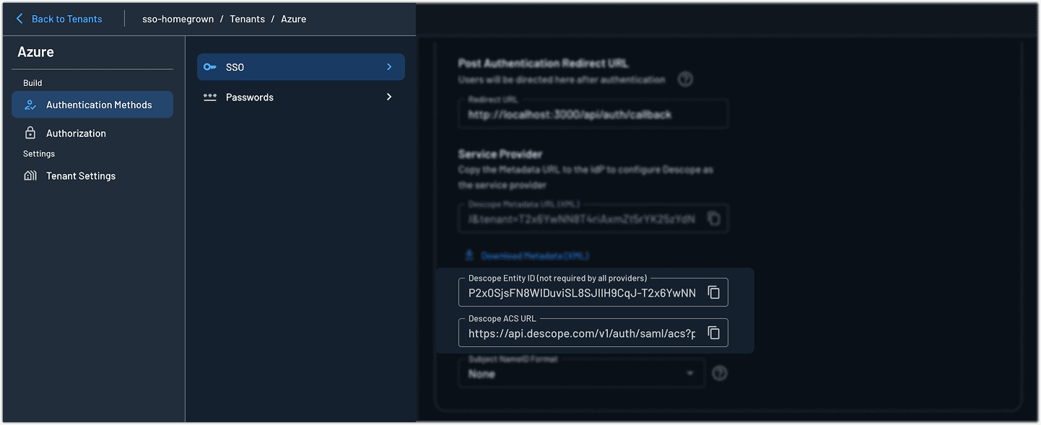Copy the Descope ACS URL
Screen dimensions: 1041x425
(x=714, y=333)
